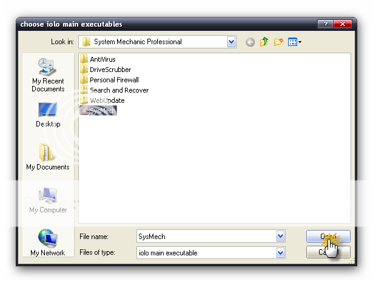Click the Open button
Viewport: 373px width, 282px height.
tap(328, 236)
